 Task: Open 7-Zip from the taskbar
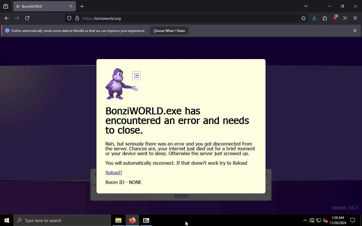(x=146, y=220)
